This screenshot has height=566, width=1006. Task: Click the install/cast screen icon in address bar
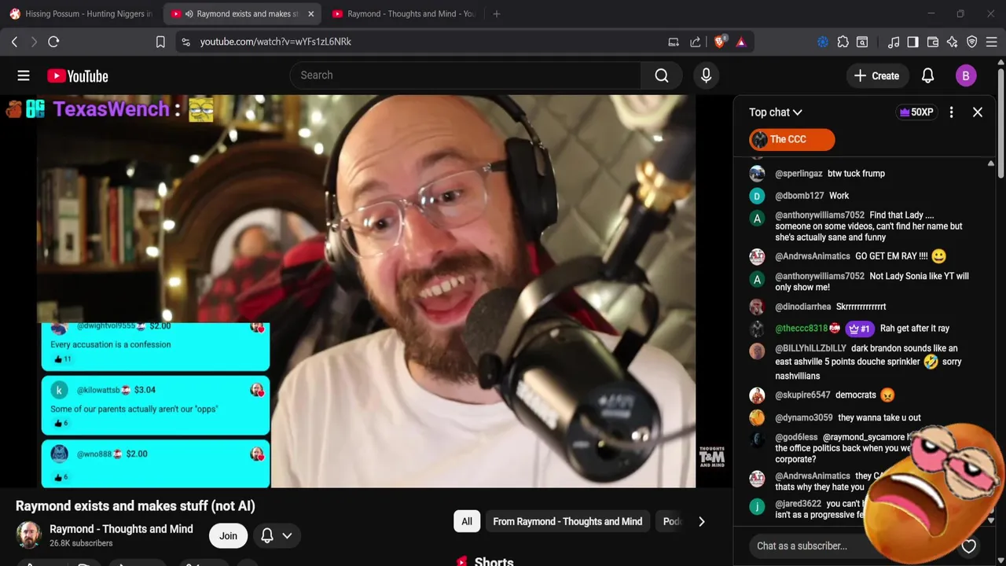coord(674,42)
